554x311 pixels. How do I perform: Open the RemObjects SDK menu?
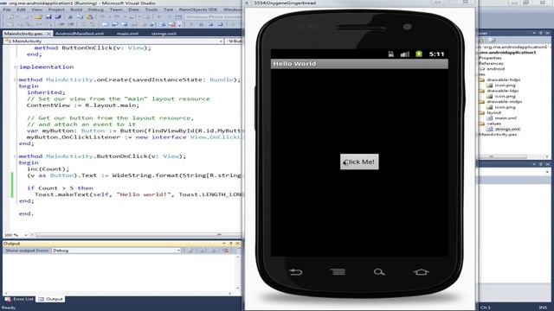(198, 10)
